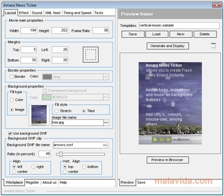Image resolution: width=224 pixels, height=196 pixels.
Task: Click the Gray border color swatch
Action: pyautogui.click(x=47, y=77)
